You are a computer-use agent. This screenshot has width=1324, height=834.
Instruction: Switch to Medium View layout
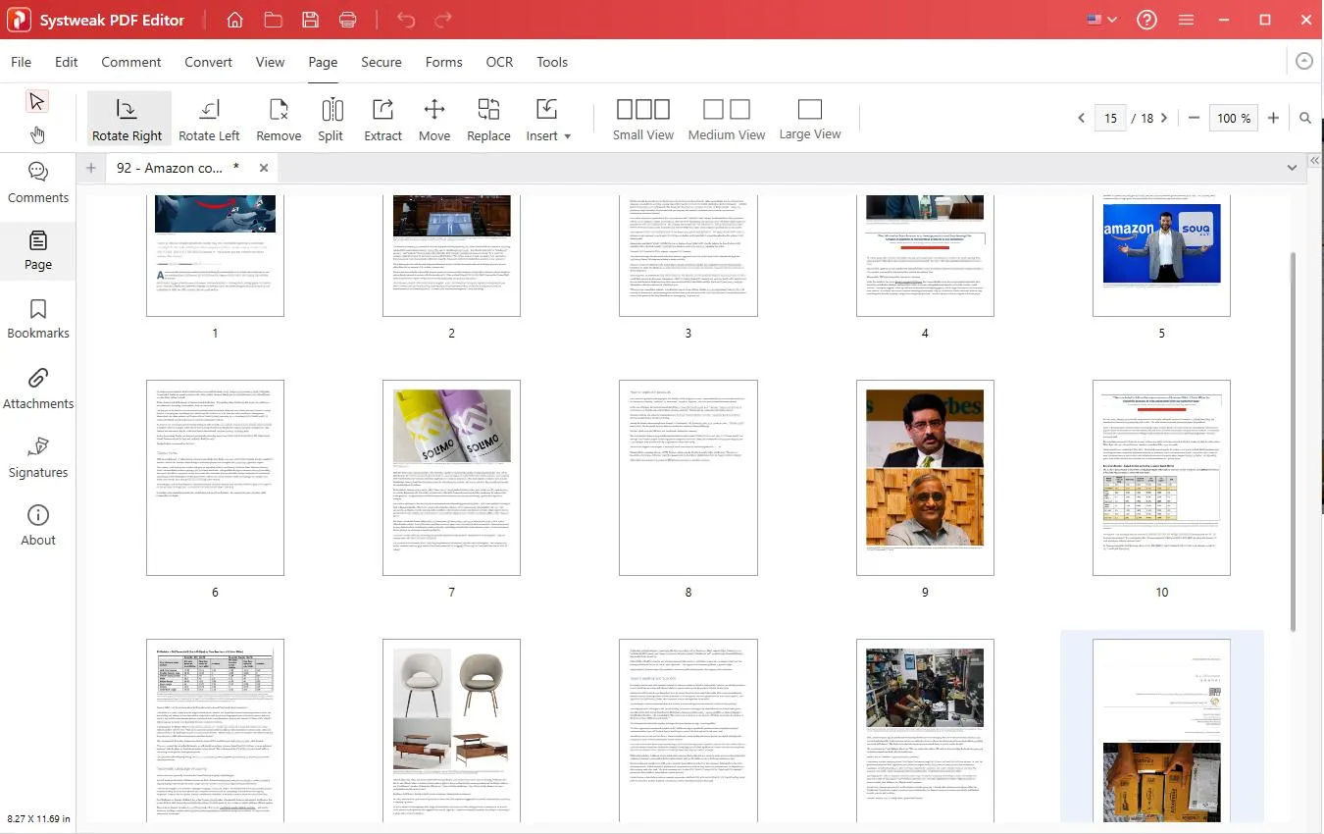(726, 120)
